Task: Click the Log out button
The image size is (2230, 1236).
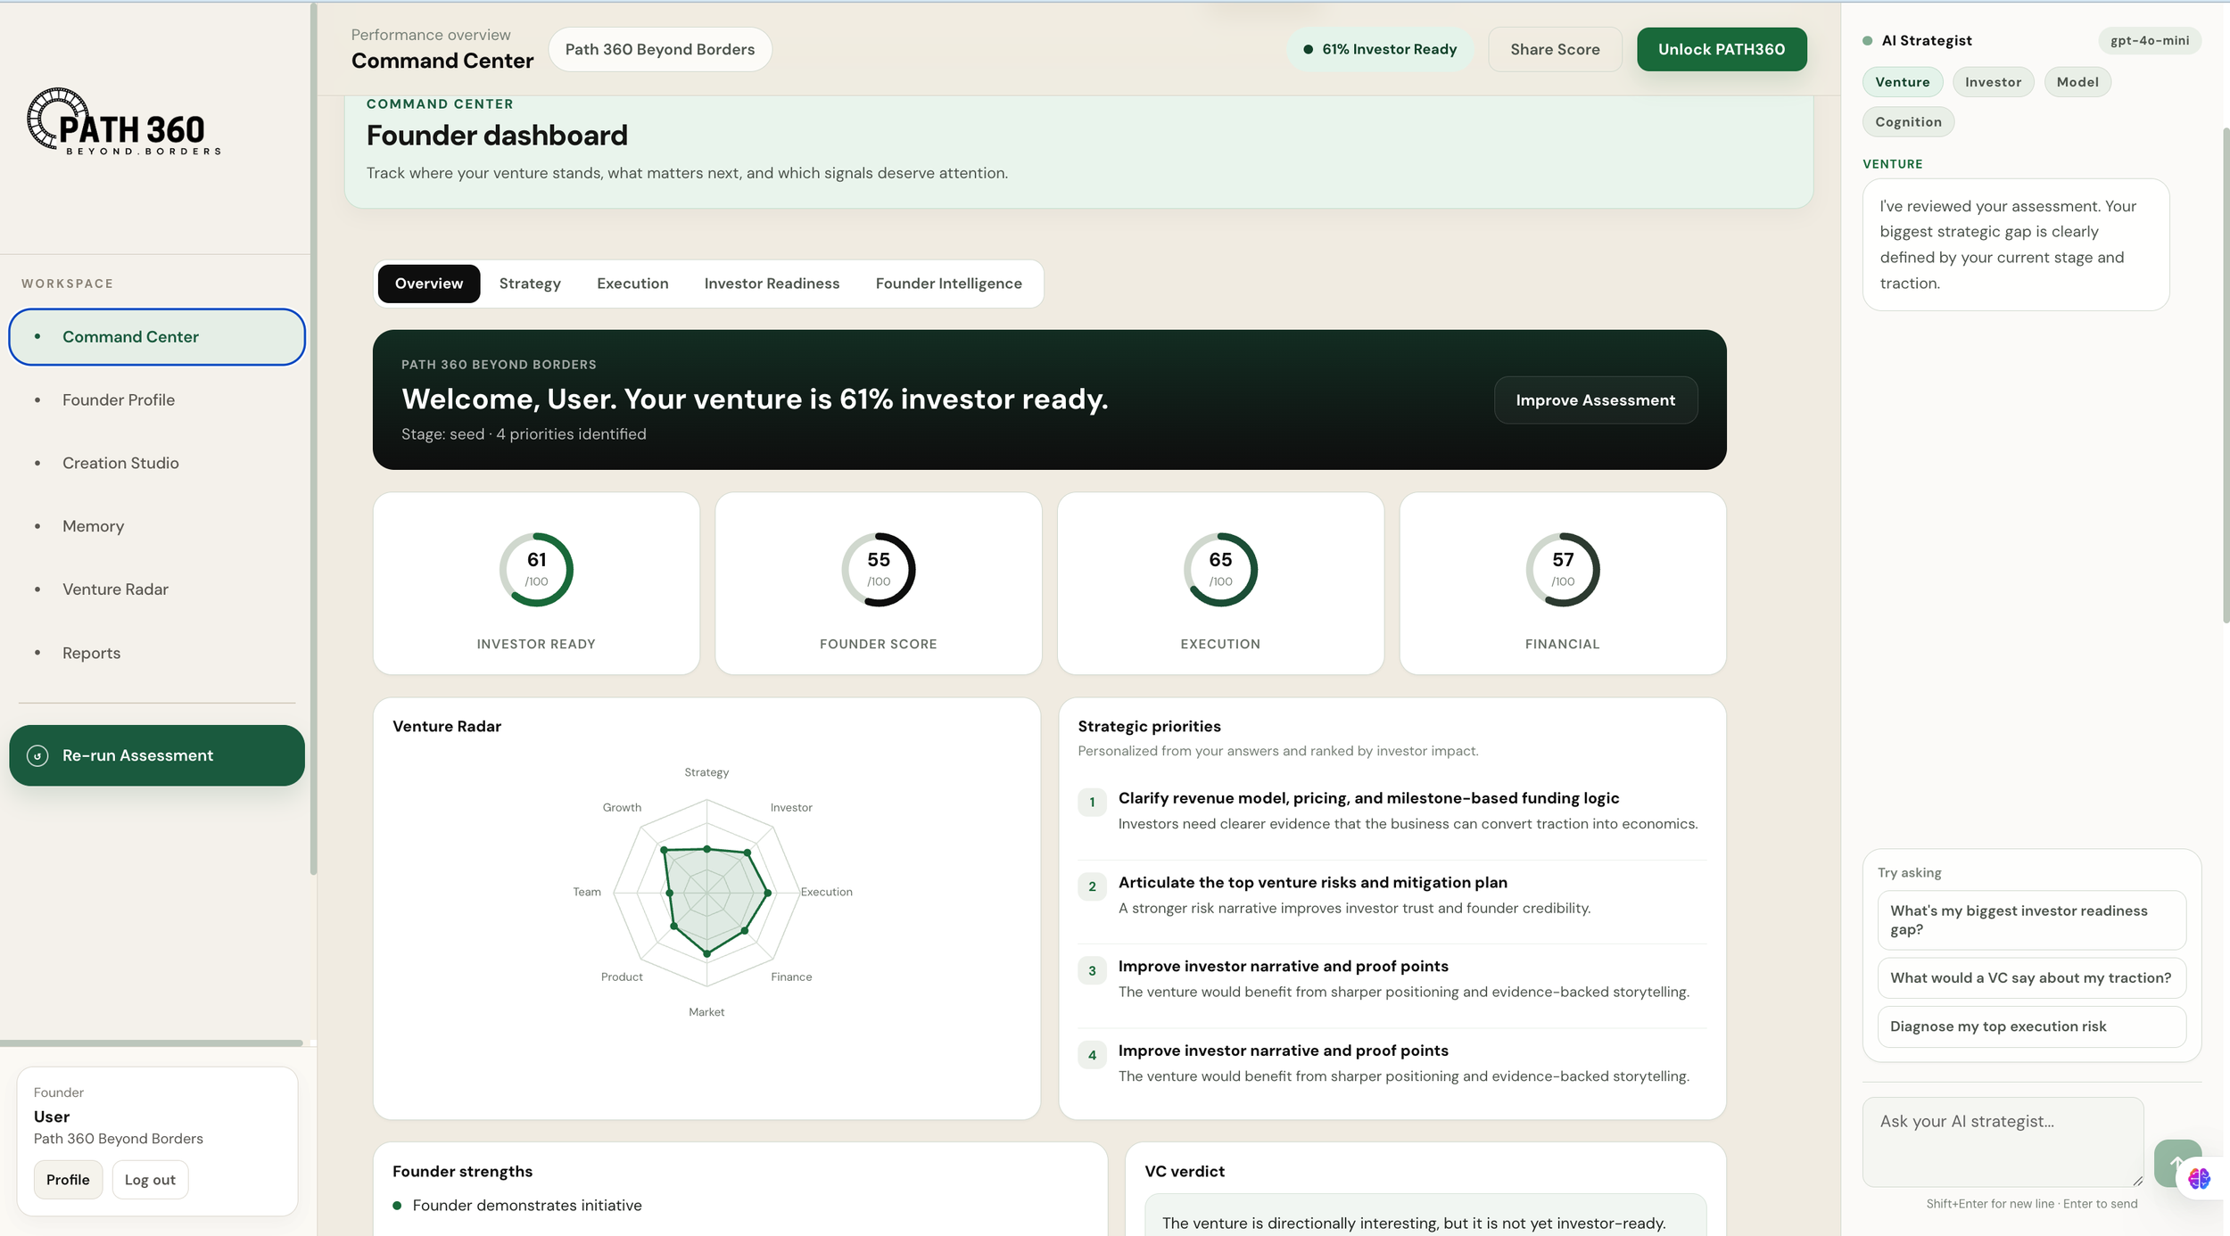Action: point(150,1180)
